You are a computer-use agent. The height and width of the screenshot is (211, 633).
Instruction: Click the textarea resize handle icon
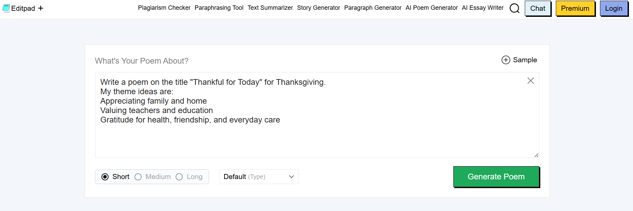536,155
